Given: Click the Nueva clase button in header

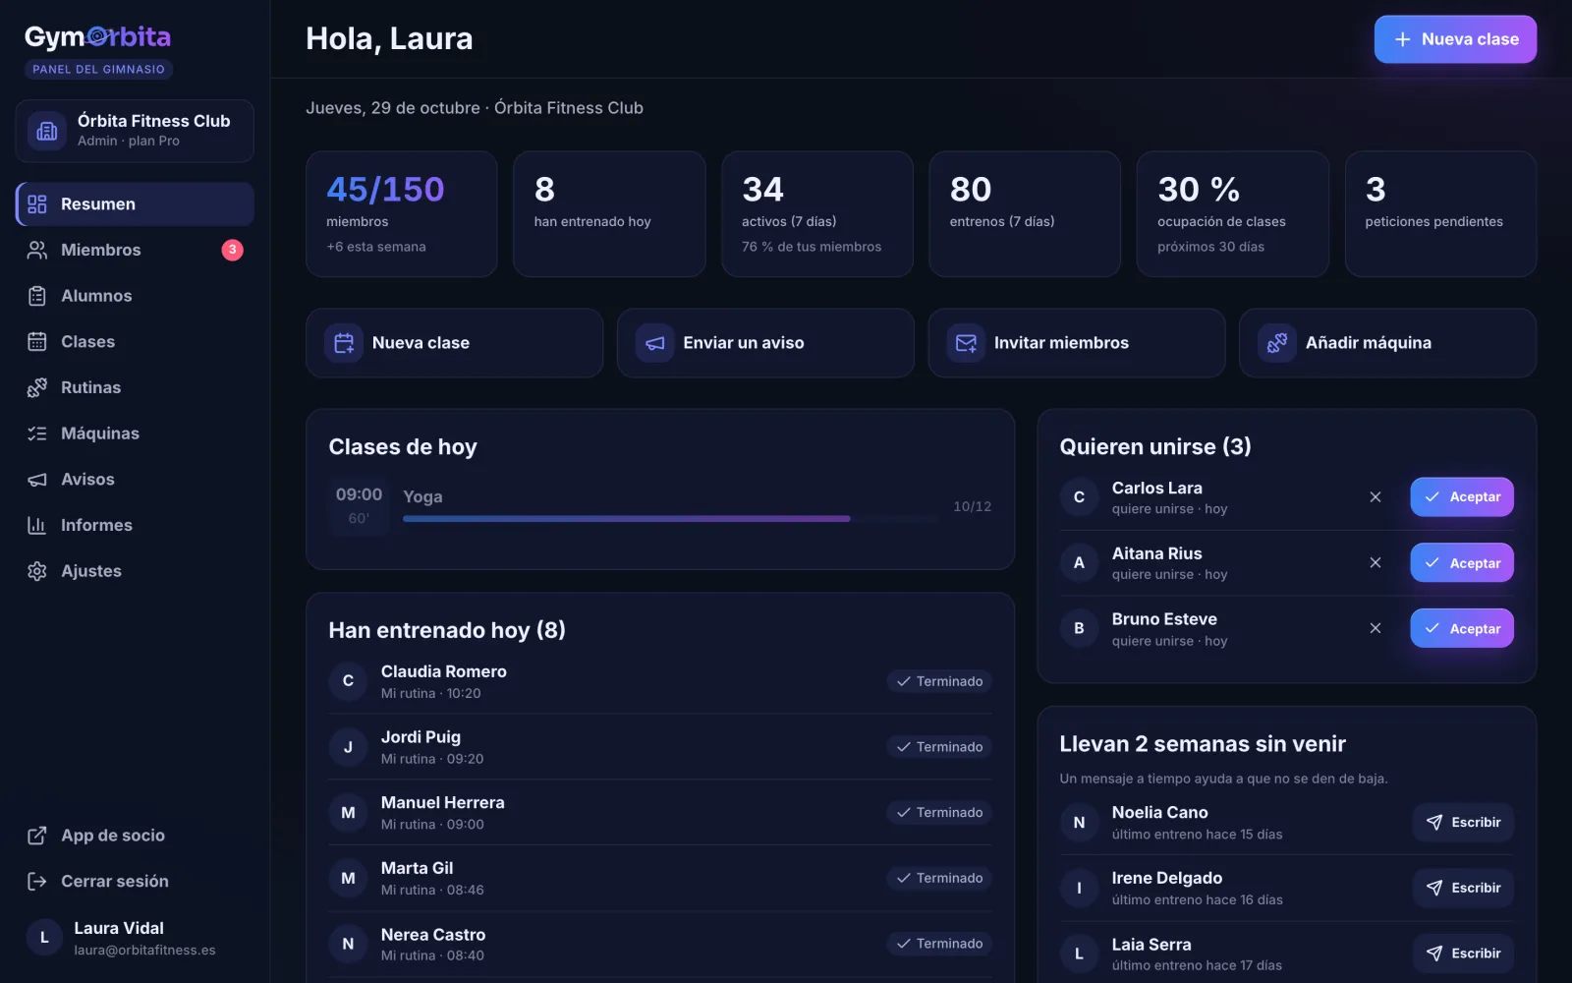Looking at the screenshot, I should pyautogui.click(x=1455, y=39).
